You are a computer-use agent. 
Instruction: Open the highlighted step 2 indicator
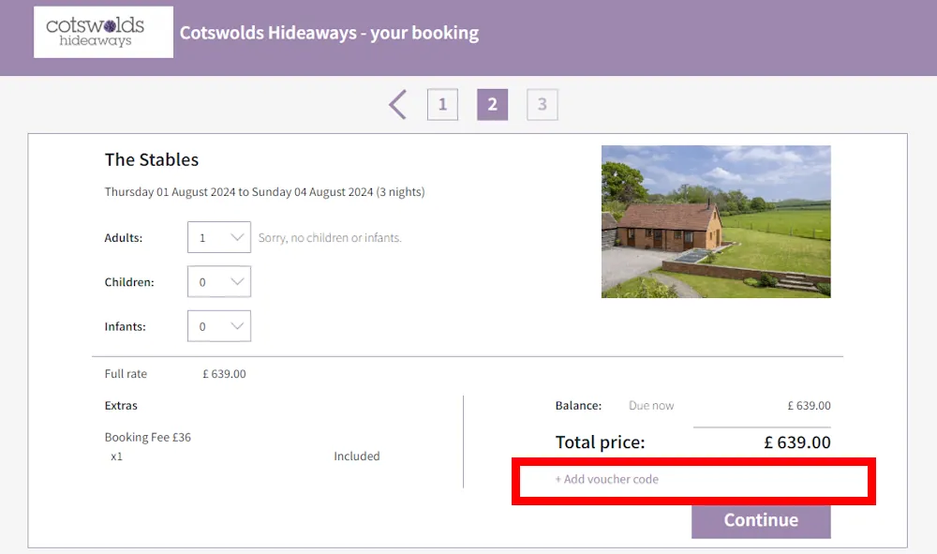(492, 104)
